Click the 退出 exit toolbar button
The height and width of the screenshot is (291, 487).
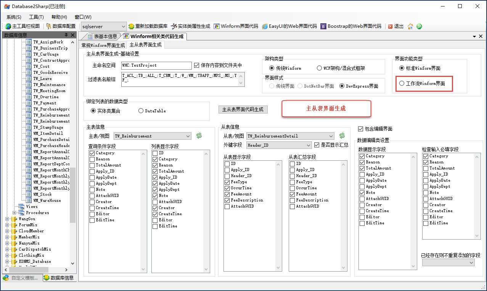[396, 26]
